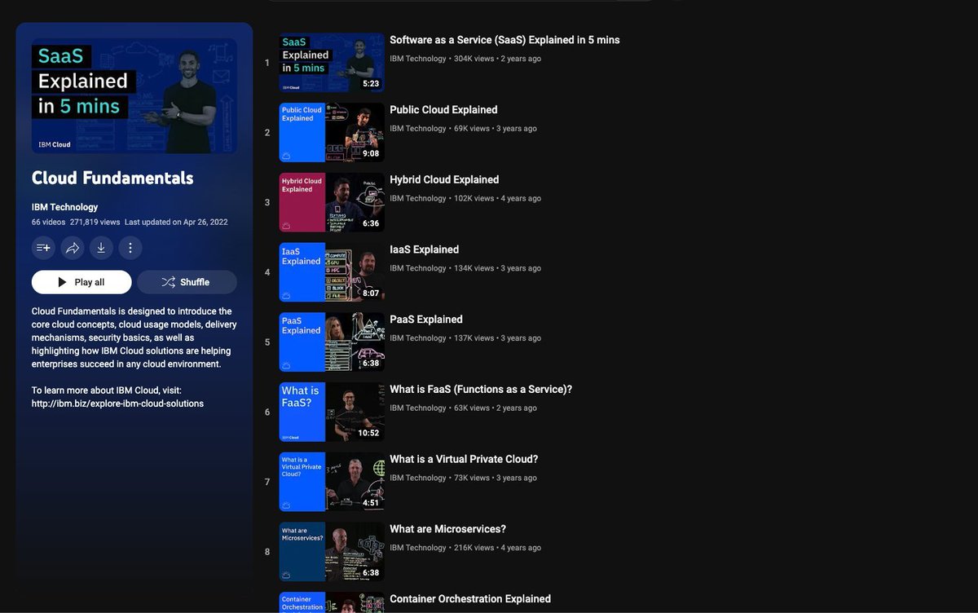Select index number 1 beside the SaaS video
Viewport: 978px width, 613px height.
(267, 63)
